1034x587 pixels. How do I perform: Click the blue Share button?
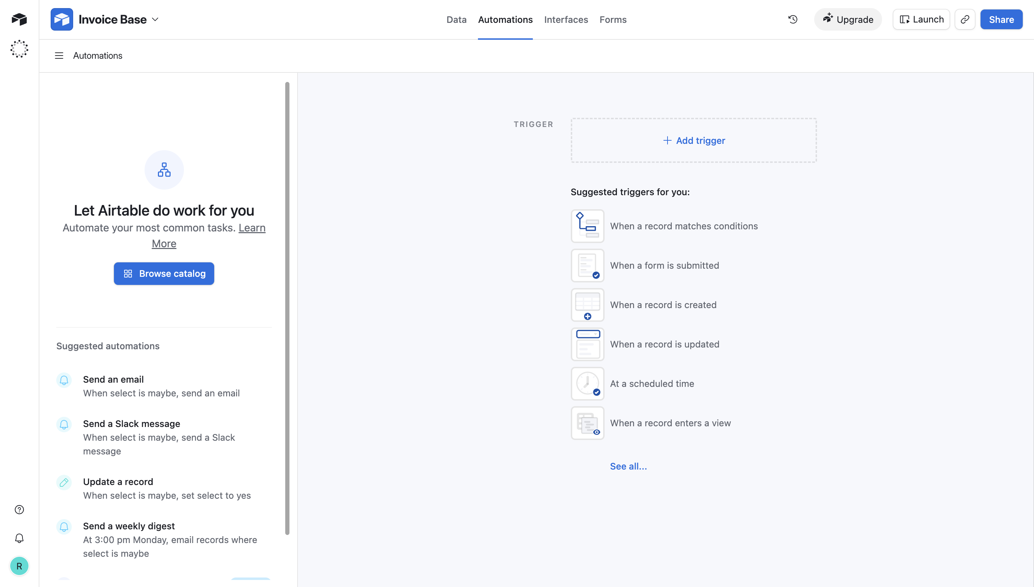click(x=1001, y=19)
